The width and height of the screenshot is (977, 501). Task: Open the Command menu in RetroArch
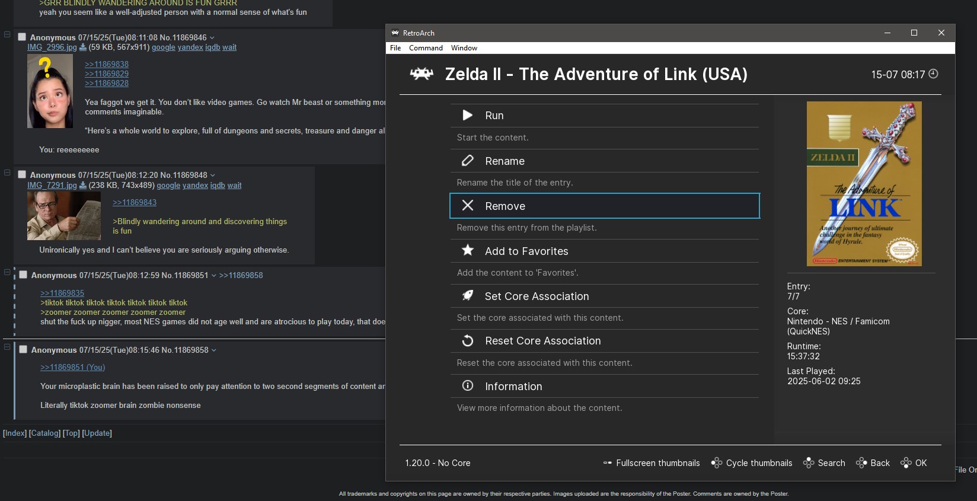point(426,48)
